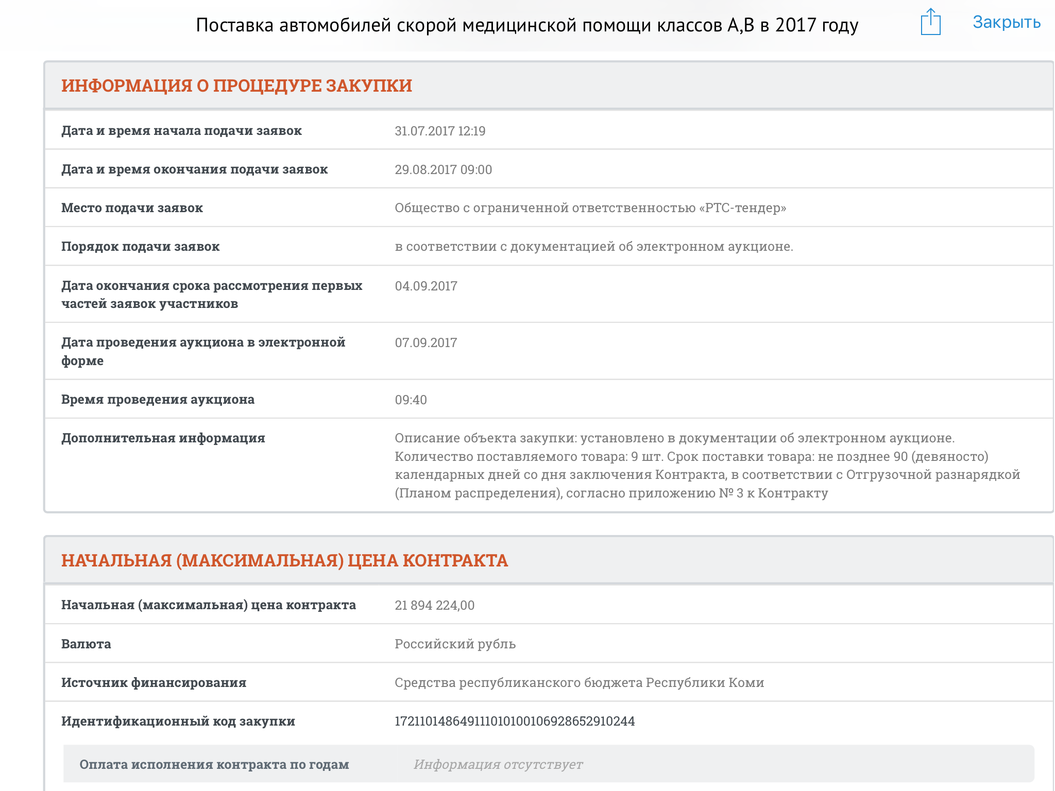Screen dimensions: 1055x791
Task: Select the РТС-тендер company name text
Action: pos(590,208)
